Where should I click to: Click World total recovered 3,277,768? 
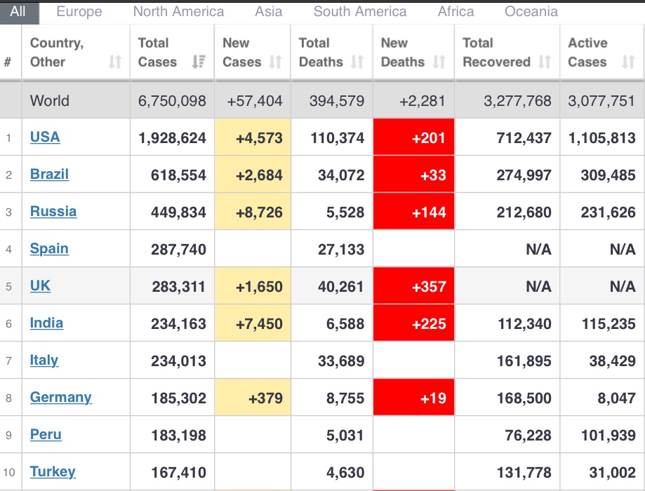pos(517,101)
